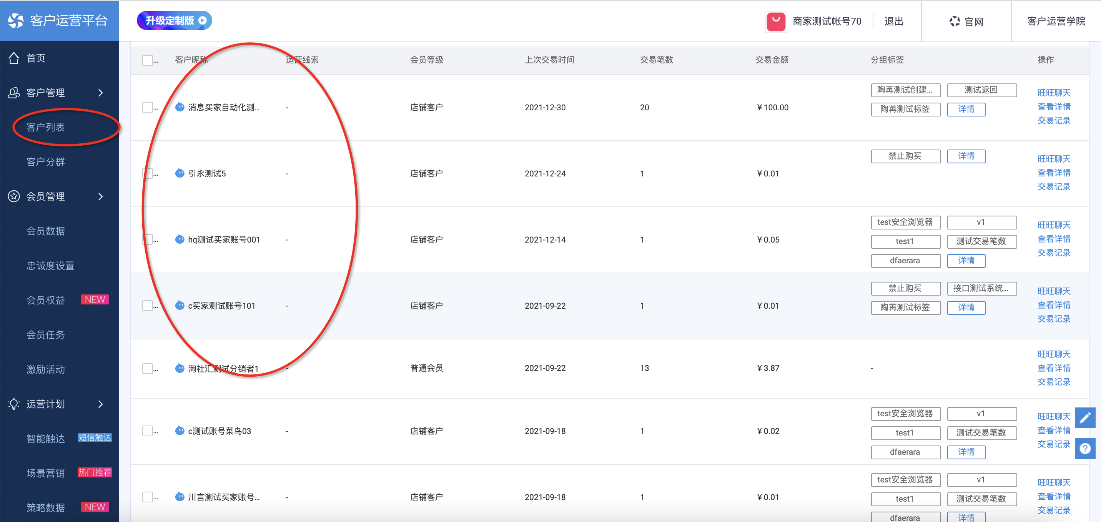Select checkbox for c测试账号菜鸟03 row
The image size is (1101, 522).
(148, 431)
